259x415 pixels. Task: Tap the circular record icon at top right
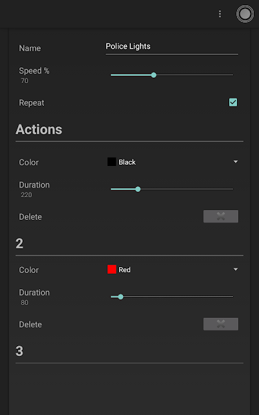[245, 14]
